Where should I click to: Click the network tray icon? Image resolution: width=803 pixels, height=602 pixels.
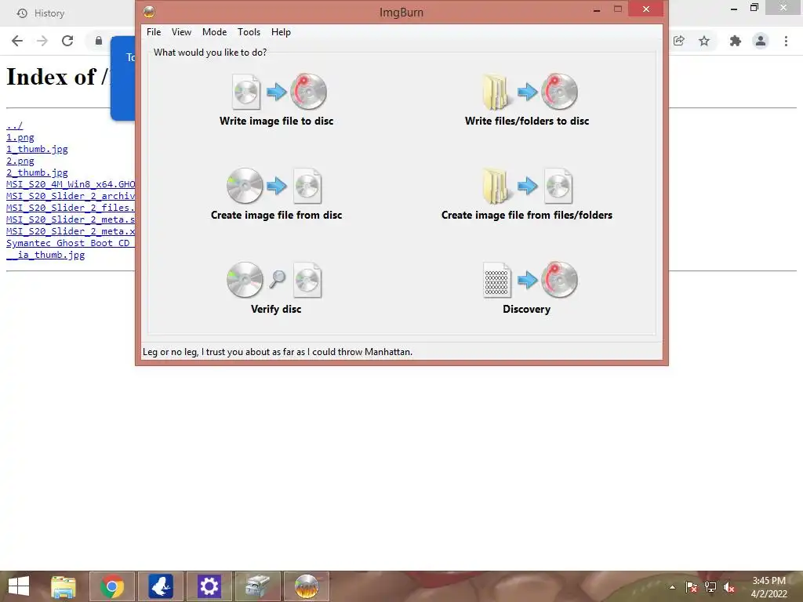pos(710,587)
